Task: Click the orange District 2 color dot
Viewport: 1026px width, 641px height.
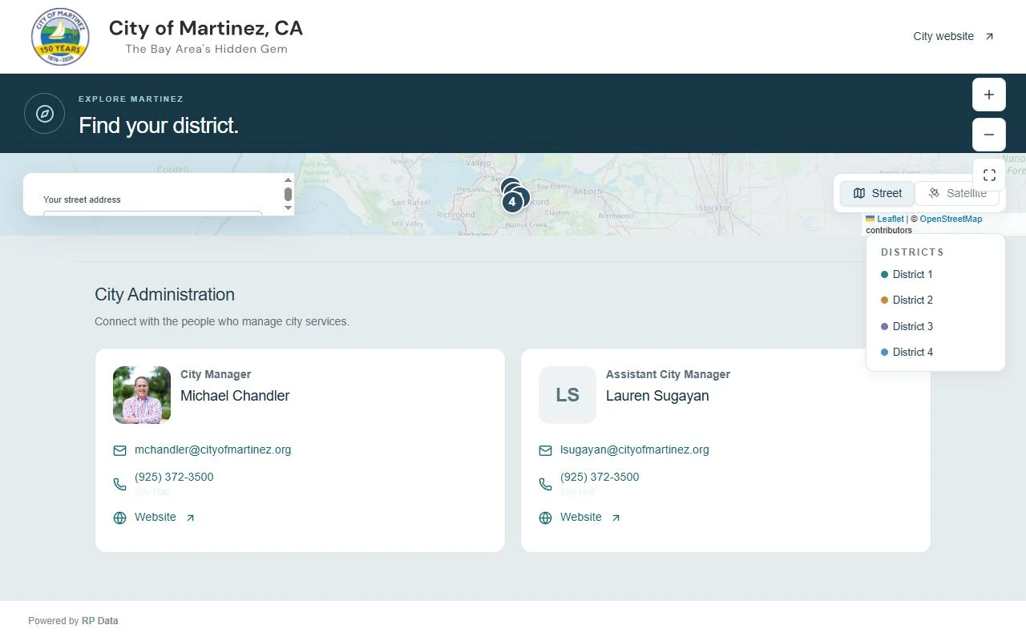Action: click(884, 300)
